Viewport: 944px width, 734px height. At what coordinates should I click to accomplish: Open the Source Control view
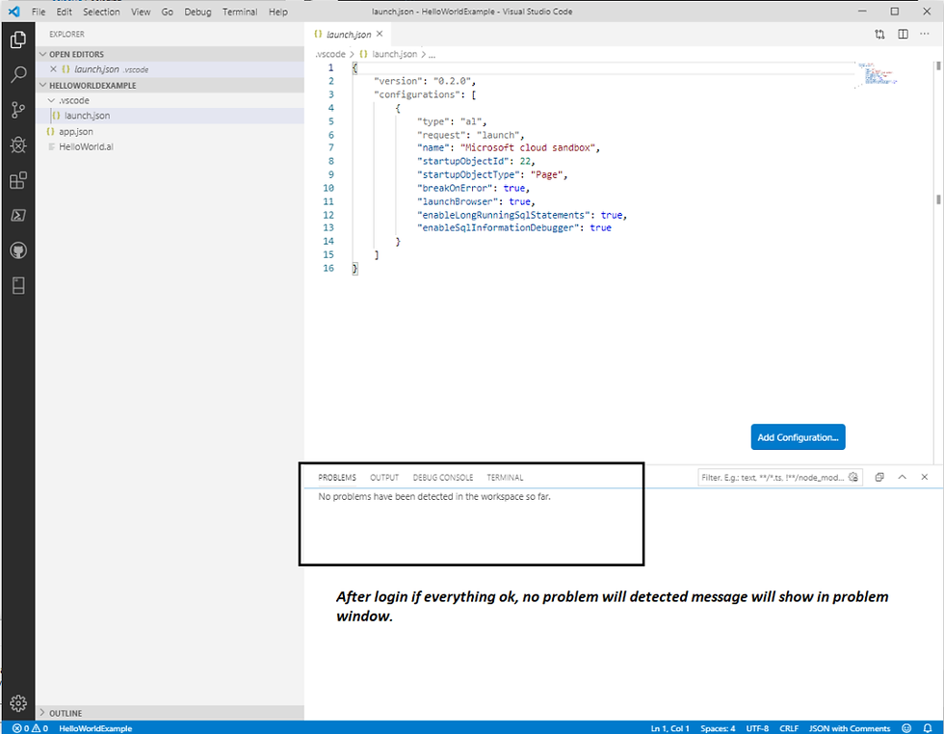point(18,110)
